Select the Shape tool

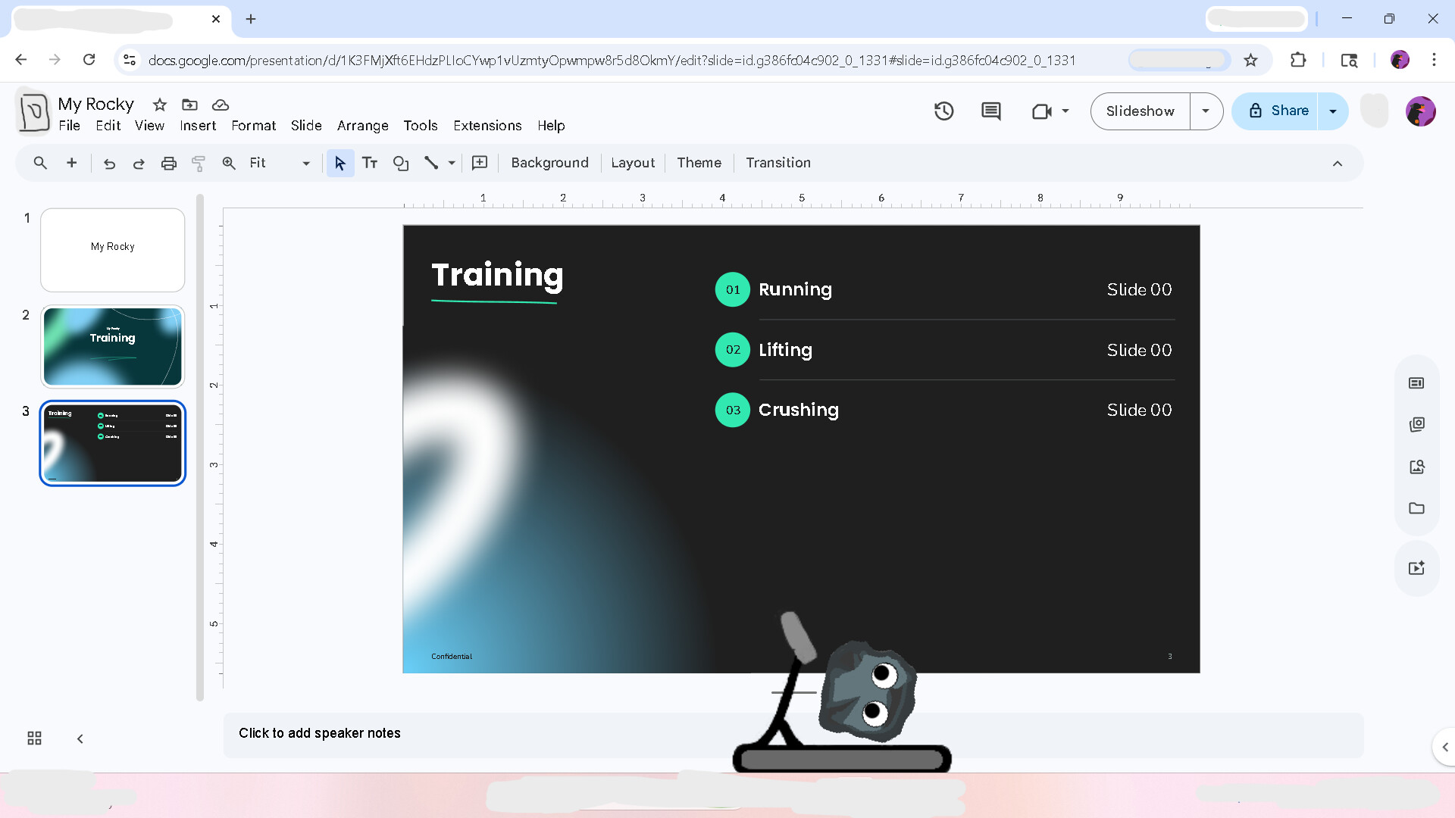pos(401,163)
